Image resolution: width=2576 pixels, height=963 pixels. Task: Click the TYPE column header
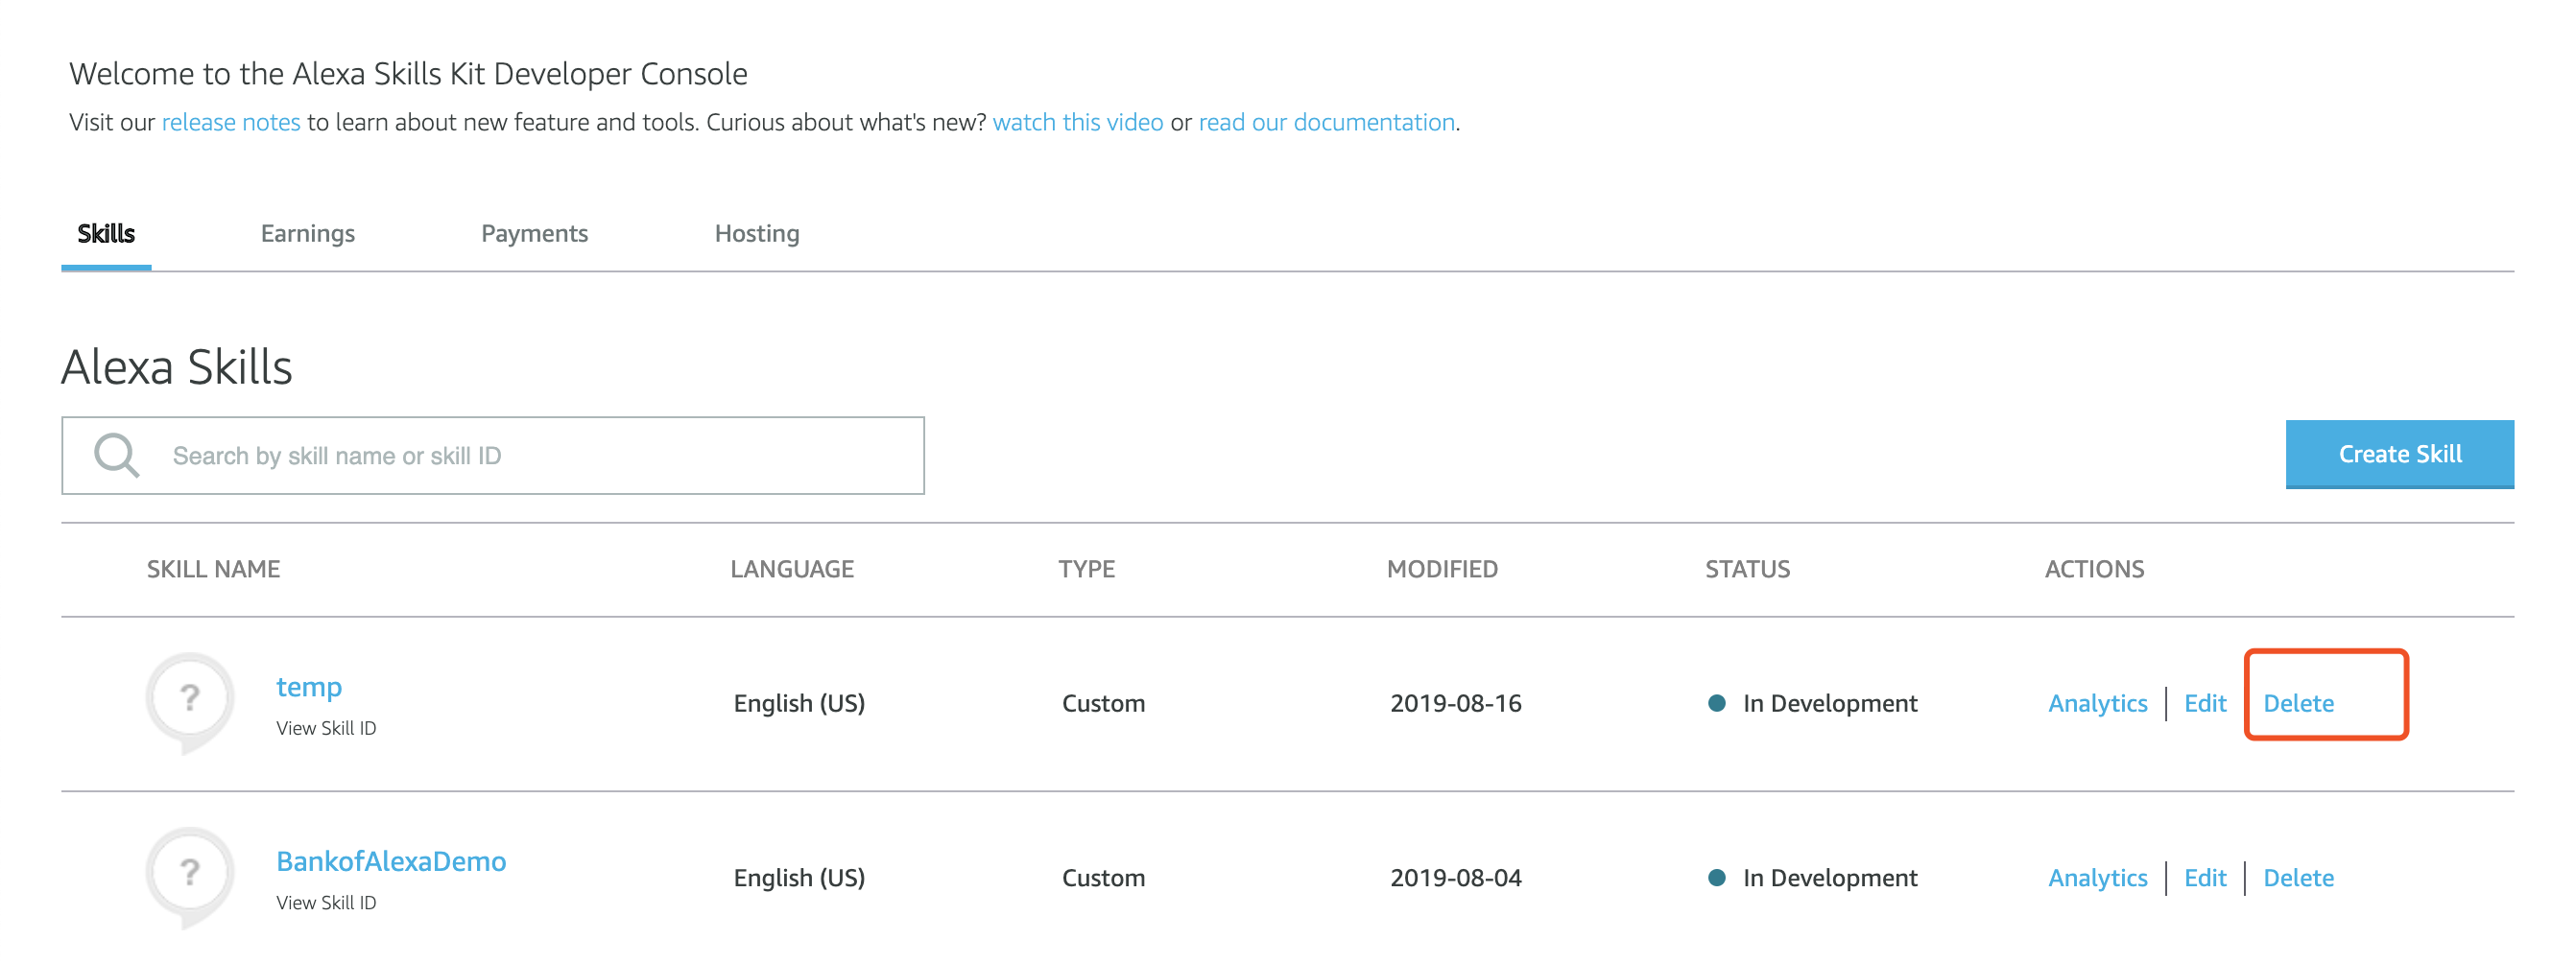1087,570
